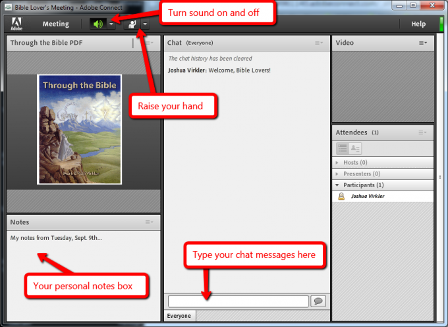Click into the Notes text area

pos(83,276)
